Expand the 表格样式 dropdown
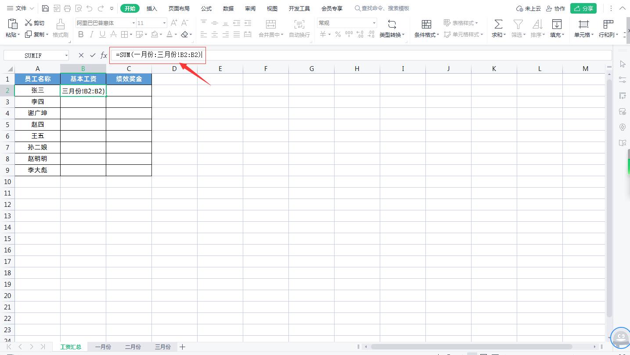 click(x=477, y=23)
